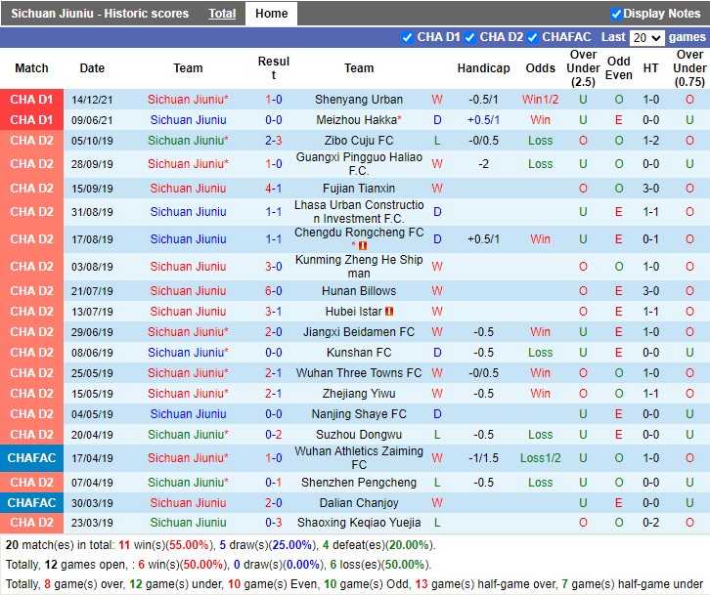Open the Zibo Cuju FC team page
This screenshot has width=710, height=595.
click(x=358, y=141)
